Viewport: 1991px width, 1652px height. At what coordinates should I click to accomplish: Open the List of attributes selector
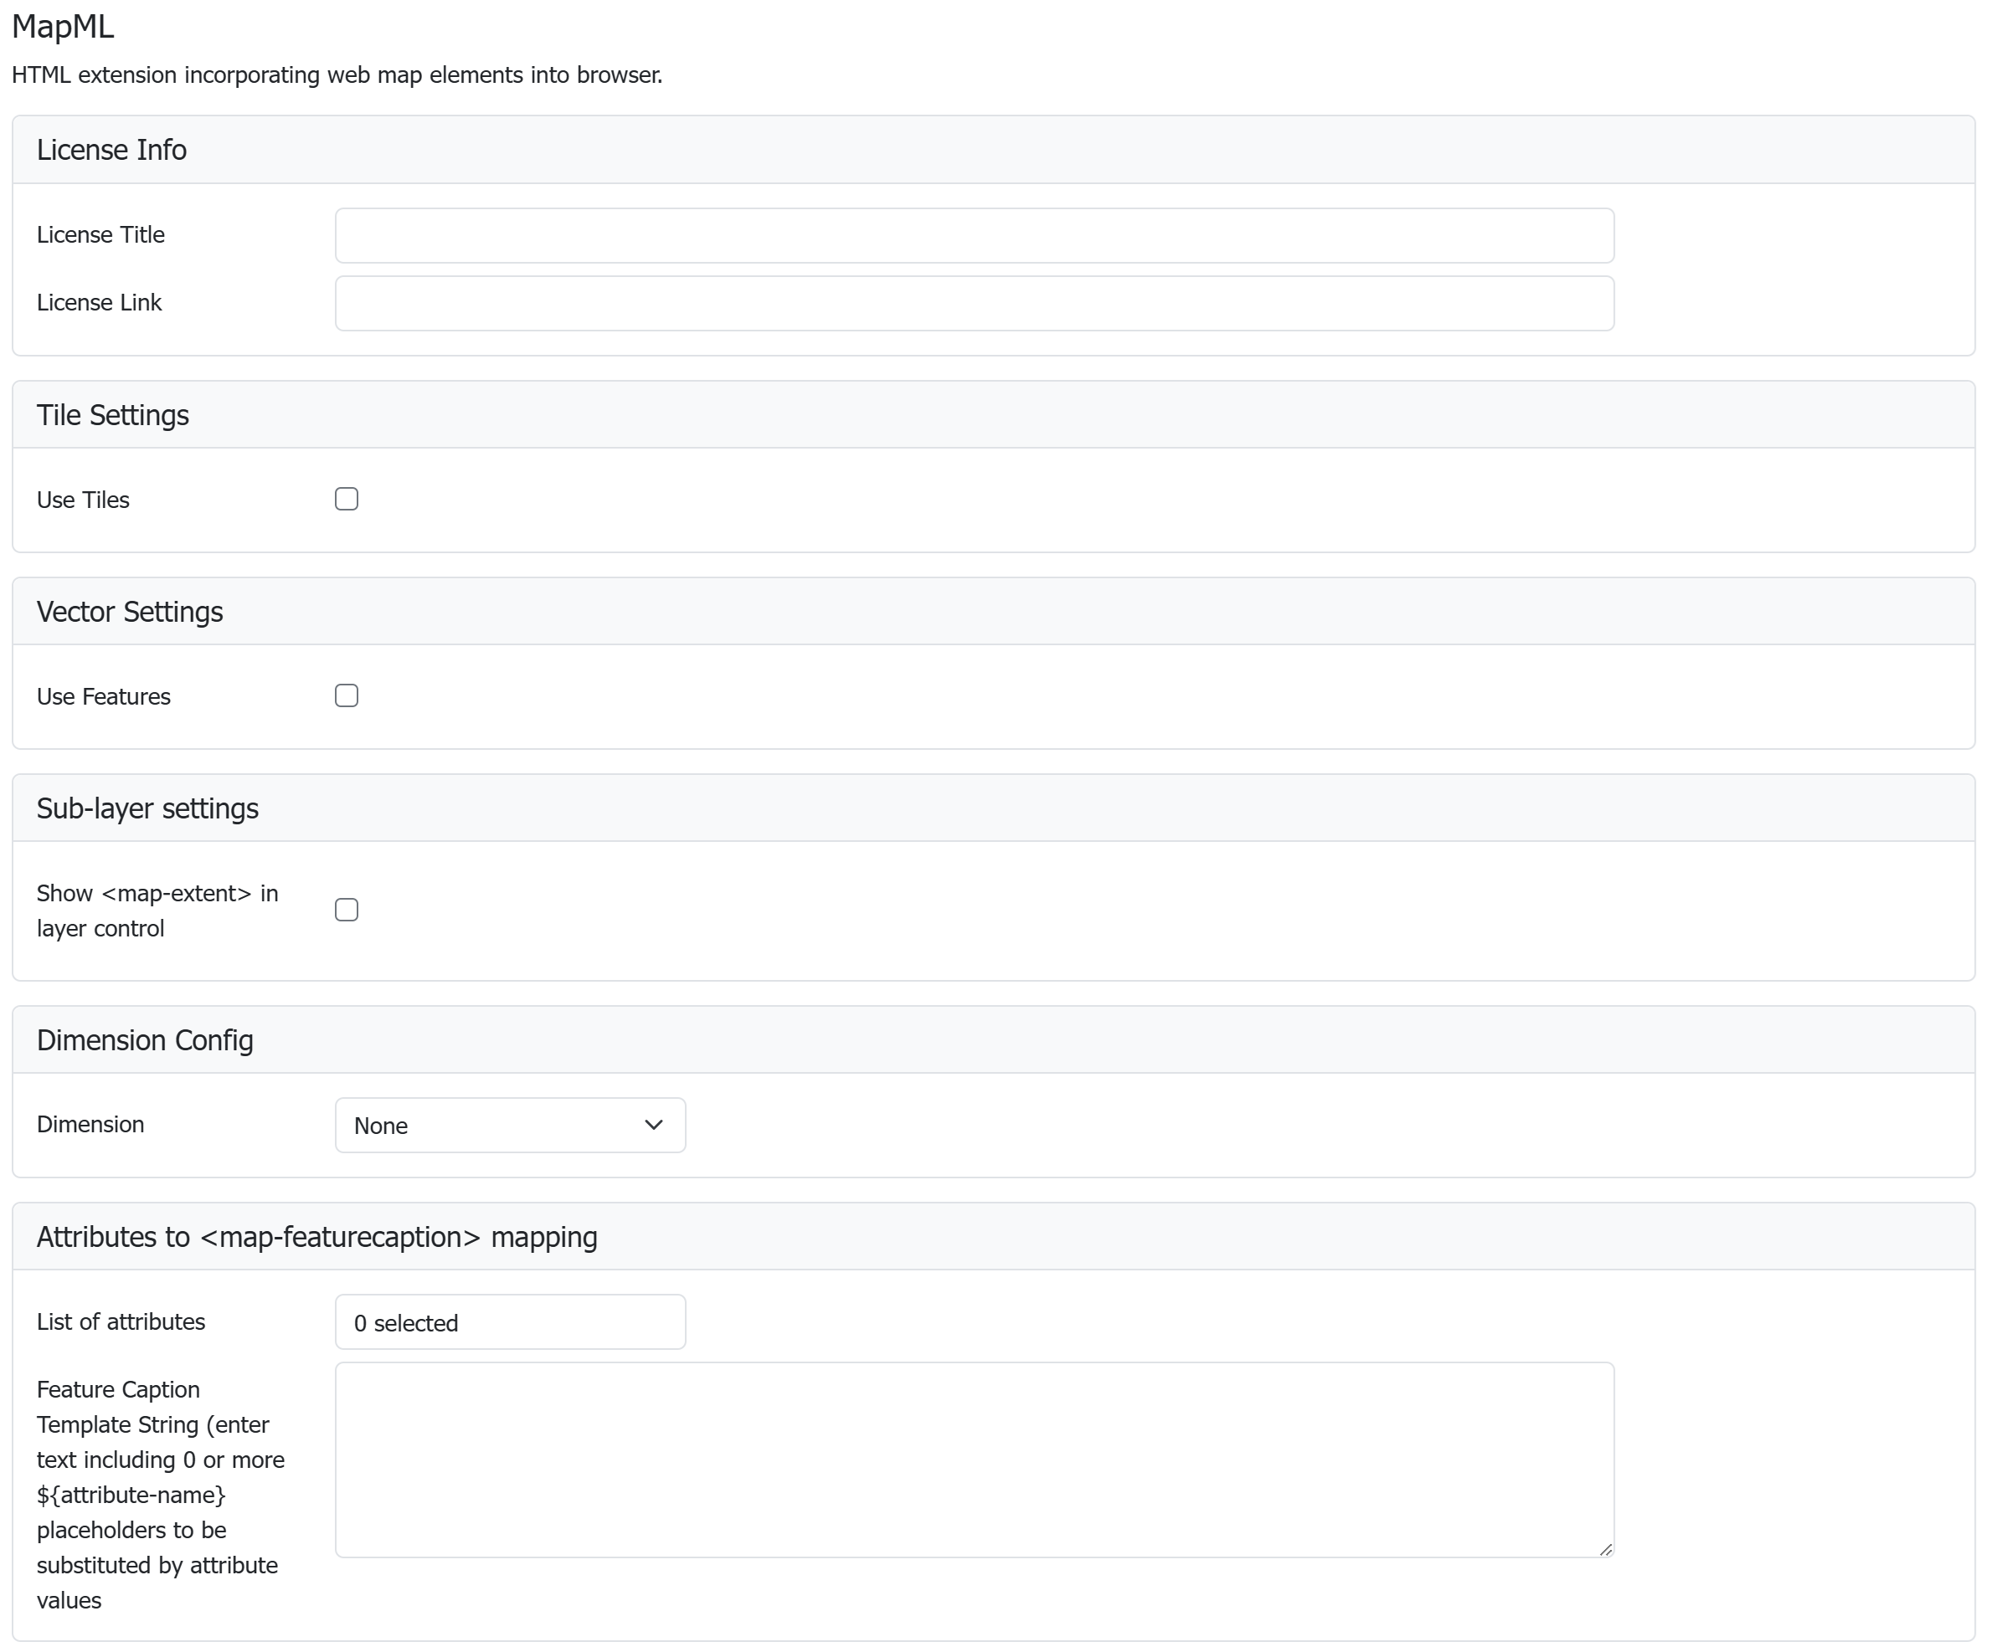(509, 1322)
